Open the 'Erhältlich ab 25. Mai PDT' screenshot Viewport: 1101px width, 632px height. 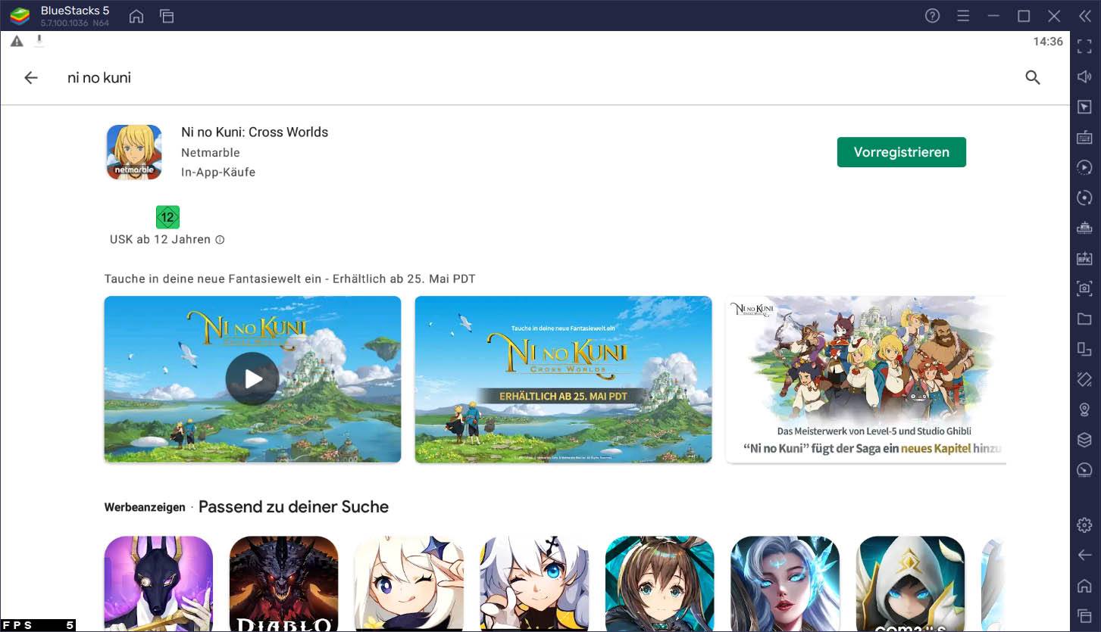pos(563,379)
